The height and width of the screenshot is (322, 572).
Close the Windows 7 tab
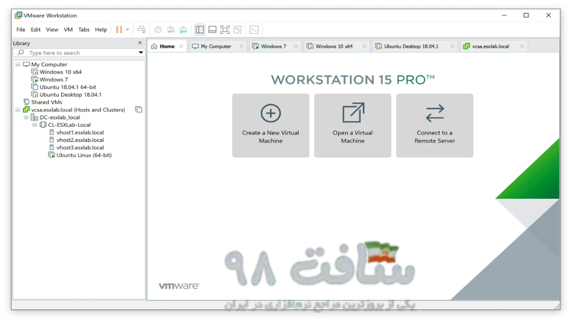tap(296, 46)
